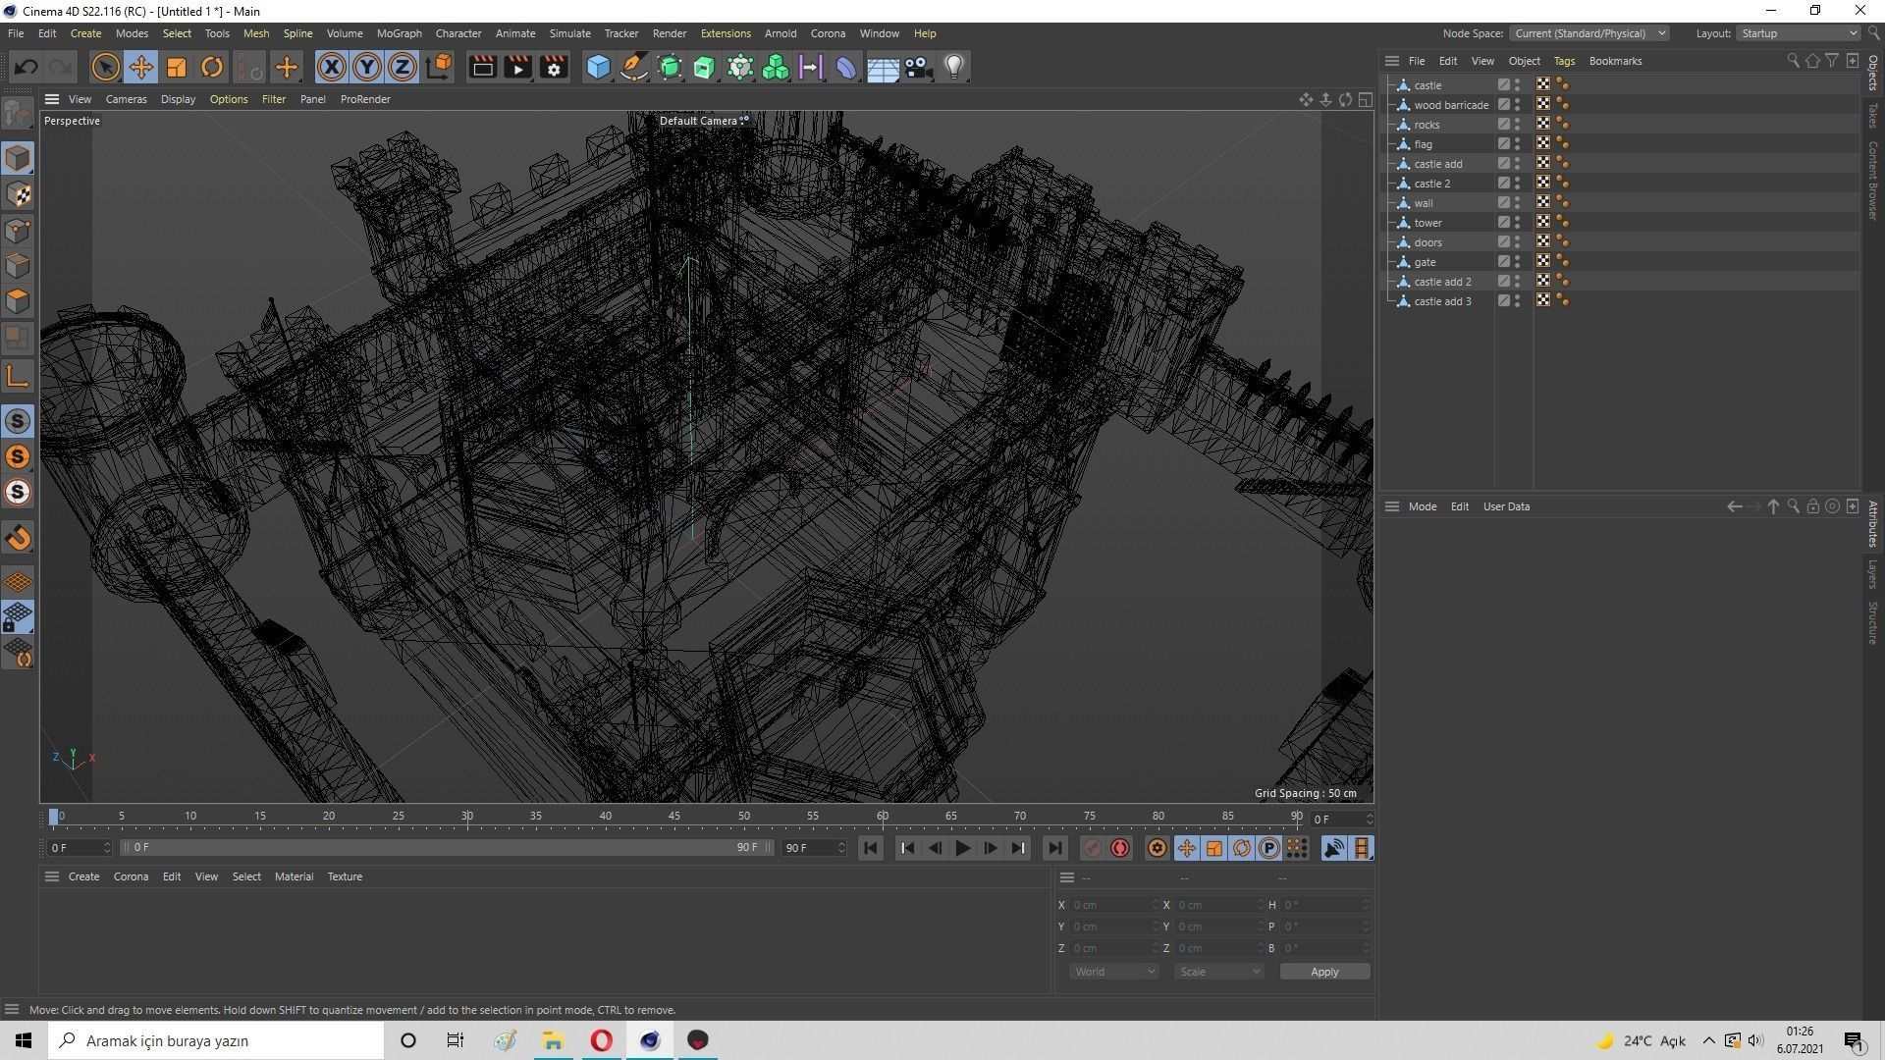Screen dimensions: 1885x1060
Task: Open Material Manager hamburger menu
Action: click(x=52, y=876)
